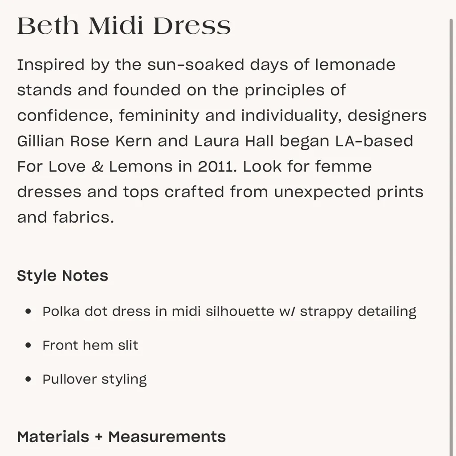Click the phrase unexpected prints

click(348, 192)
